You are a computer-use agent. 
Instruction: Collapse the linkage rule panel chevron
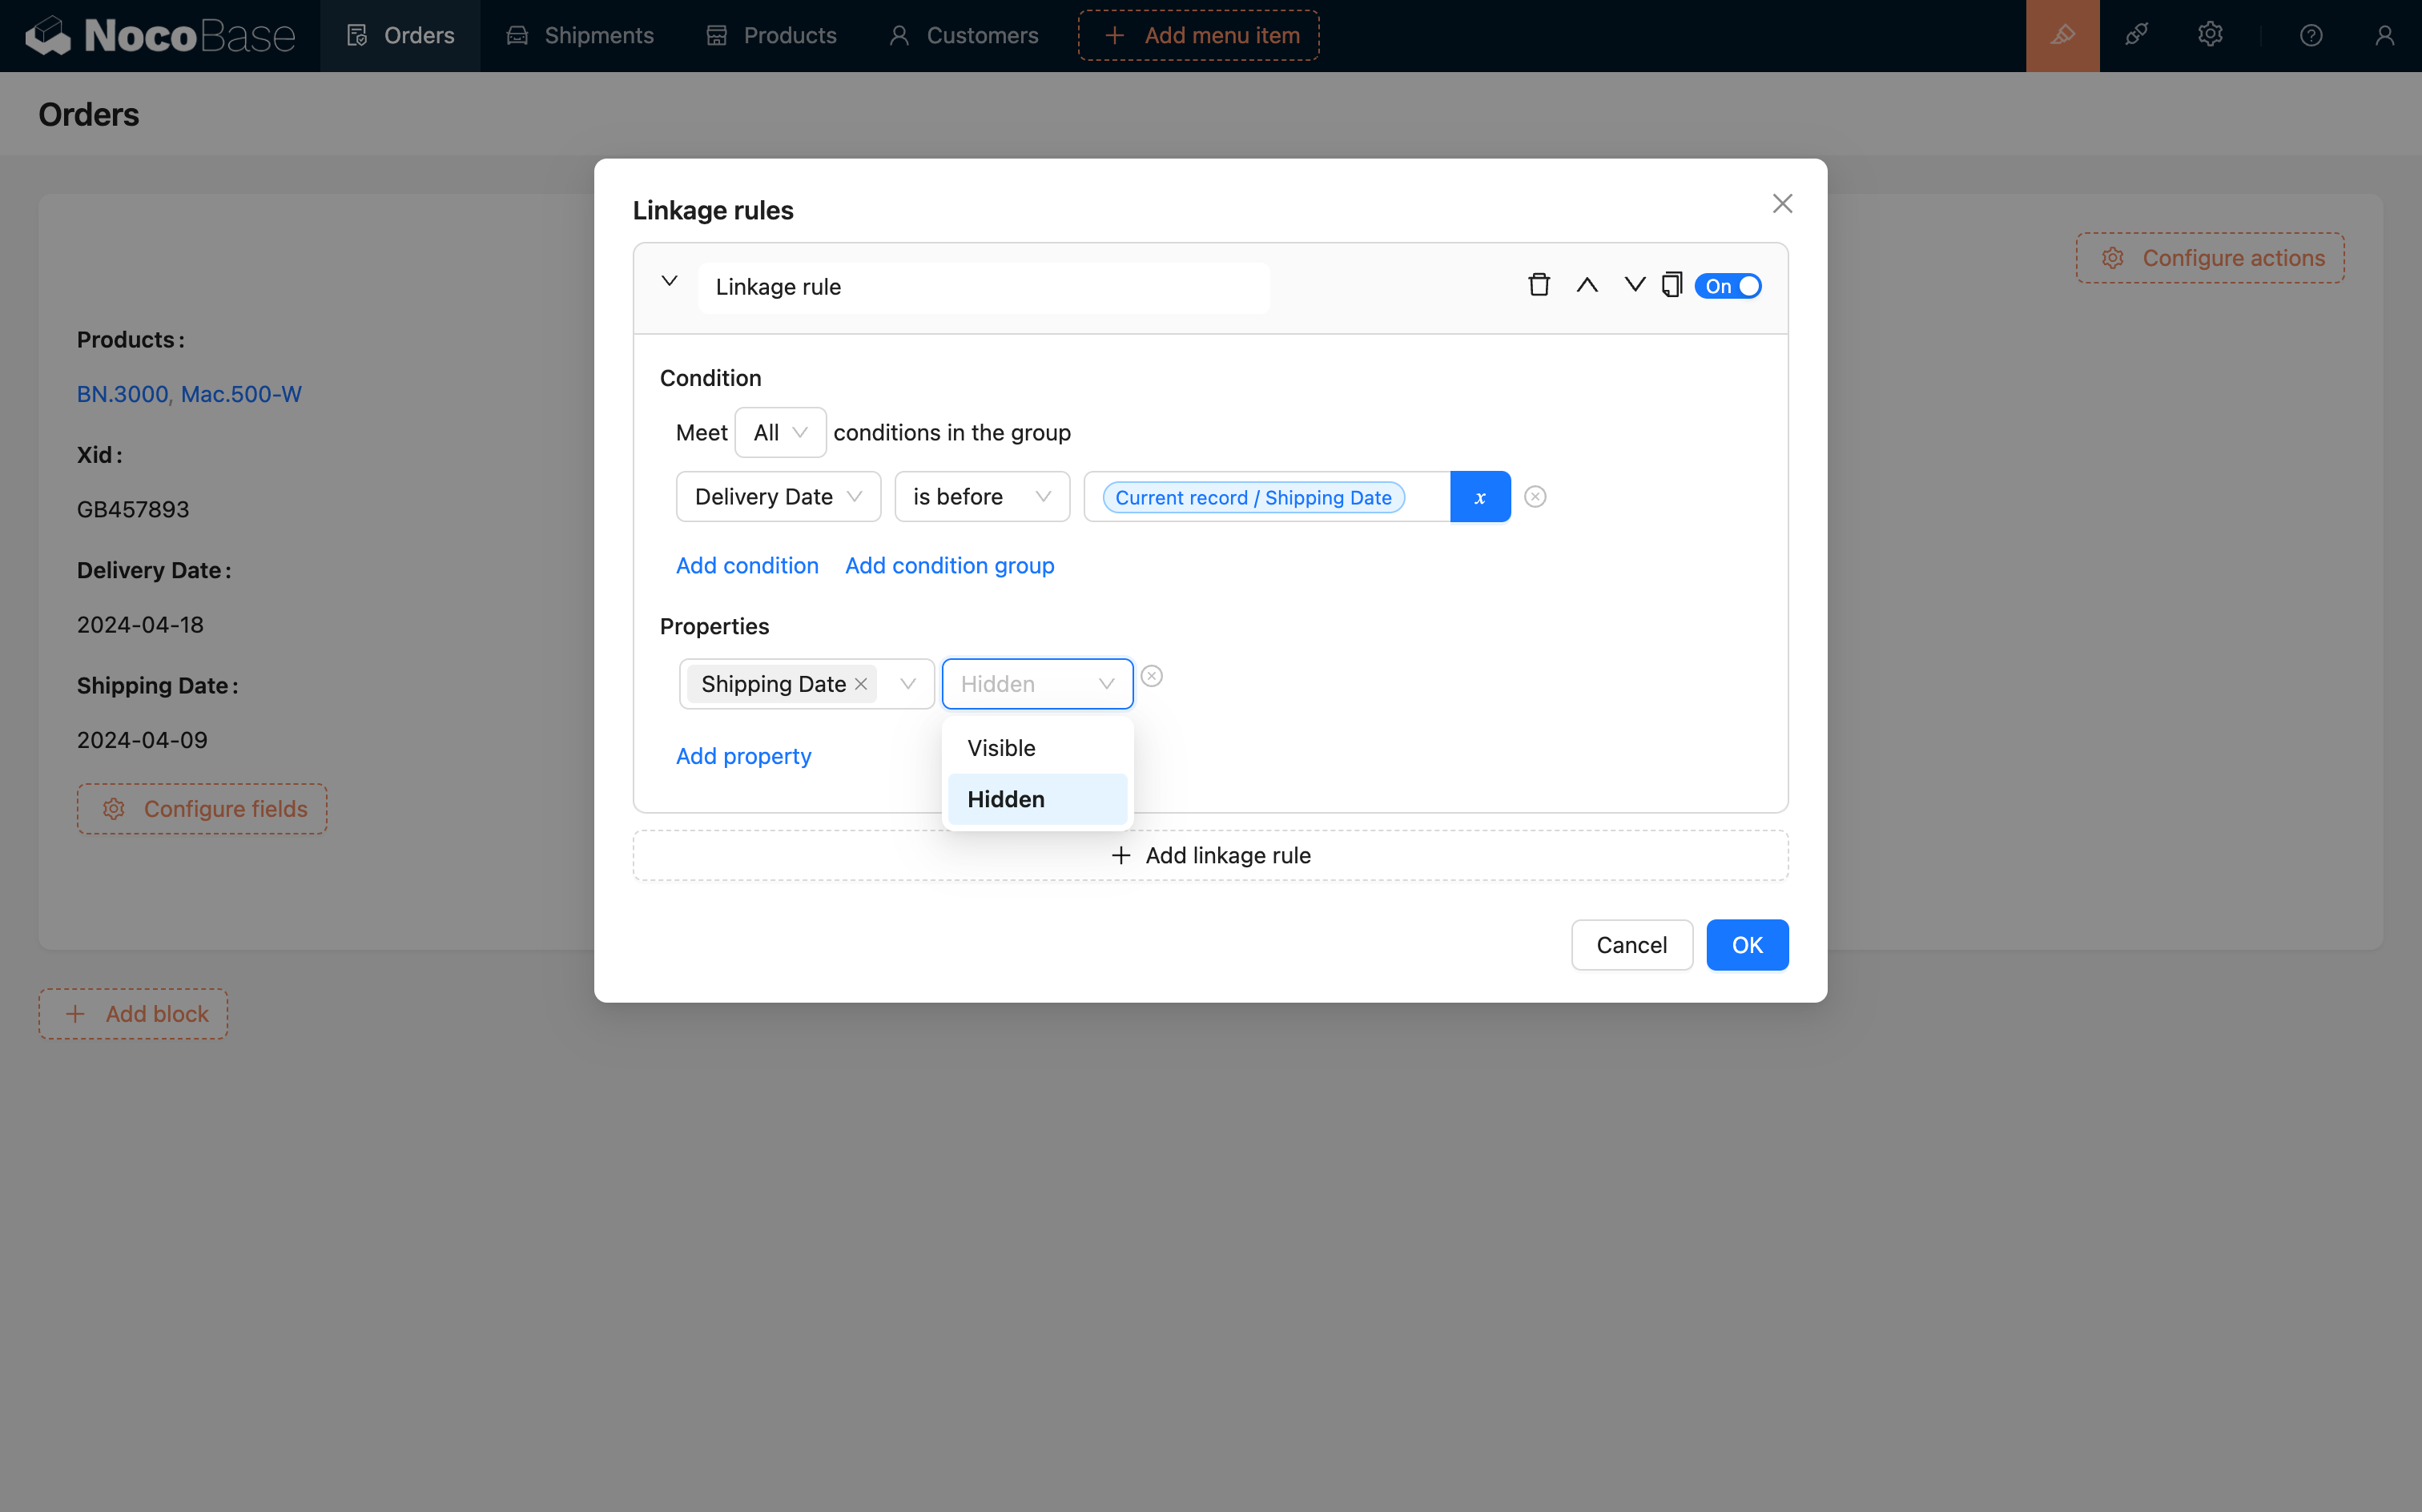(x=670, y=282)
